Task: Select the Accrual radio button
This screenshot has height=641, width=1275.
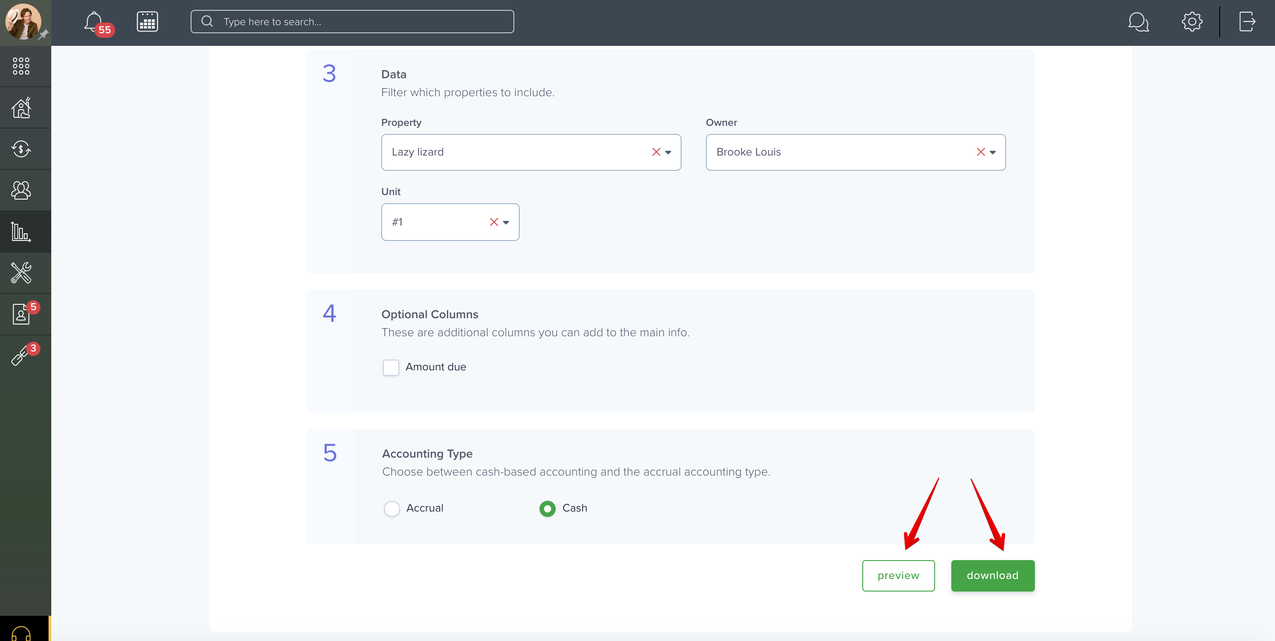Action: tap(392, 509)
